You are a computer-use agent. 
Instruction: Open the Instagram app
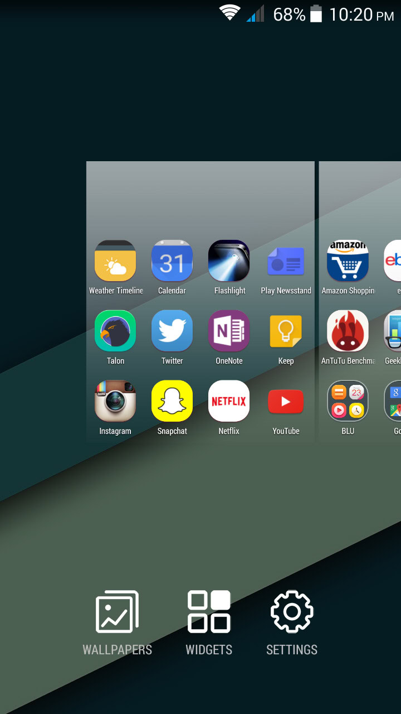[115, 402]
